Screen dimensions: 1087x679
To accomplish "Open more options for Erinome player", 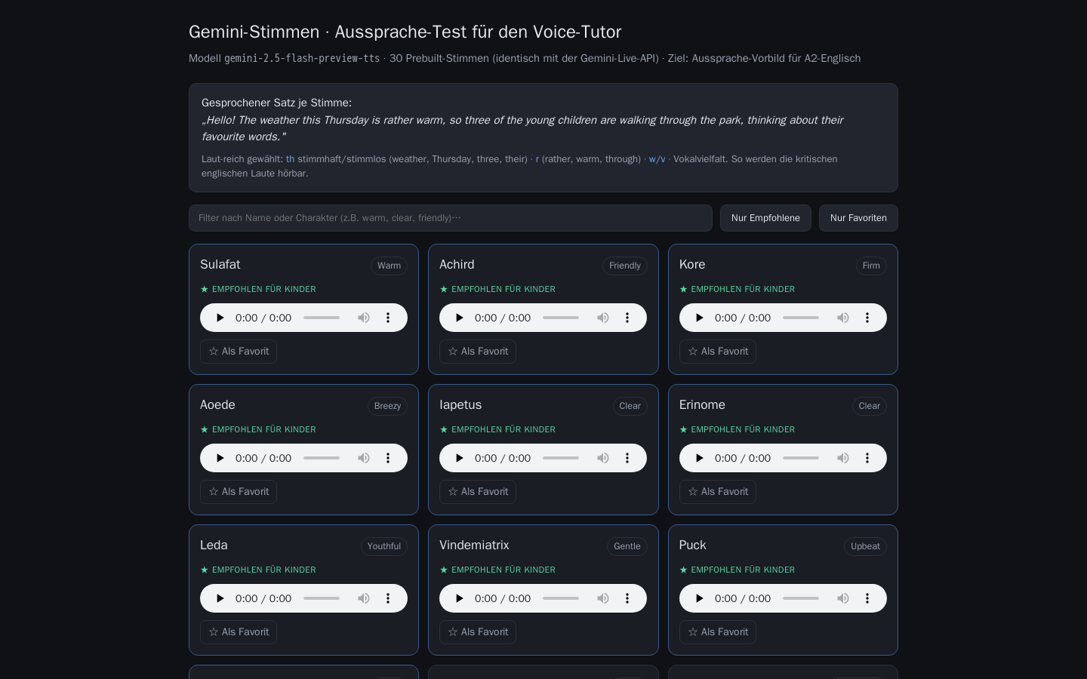I will click(867, 458).
